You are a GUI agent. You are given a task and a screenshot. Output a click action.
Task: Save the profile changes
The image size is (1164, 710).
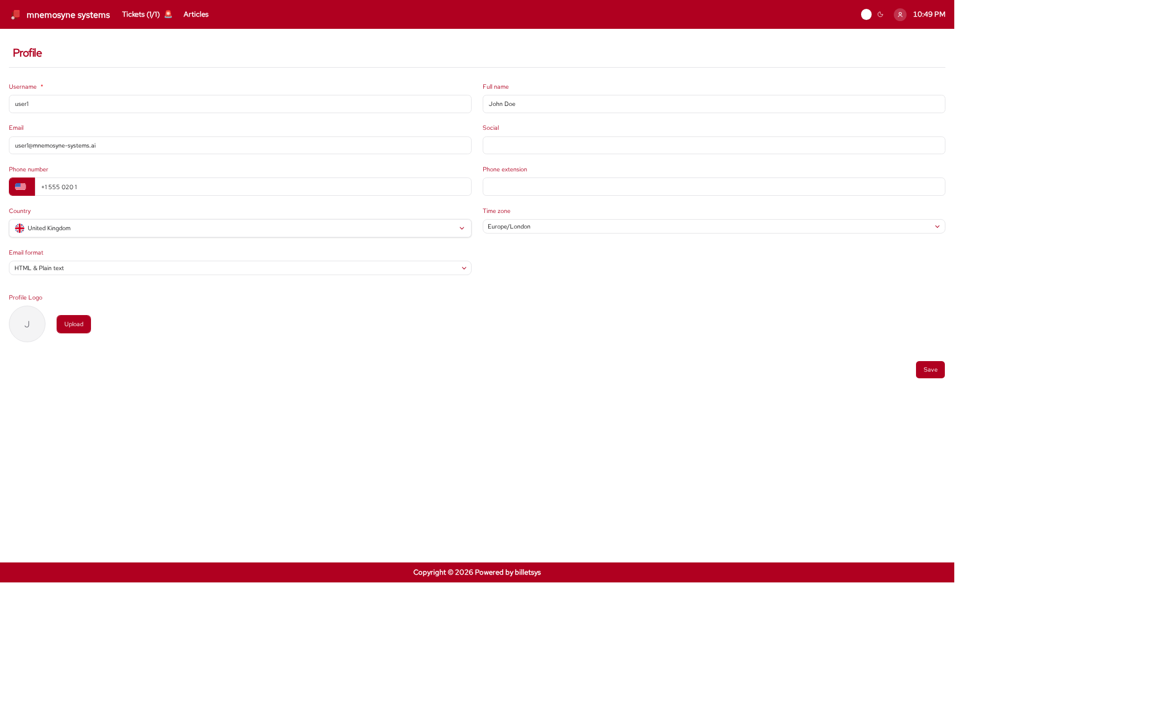pos(930,370)
